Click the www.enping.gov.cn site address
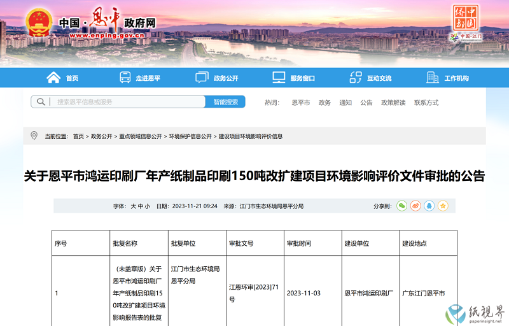This screenshot has width=509, height=326. click(x=106, y=35)
